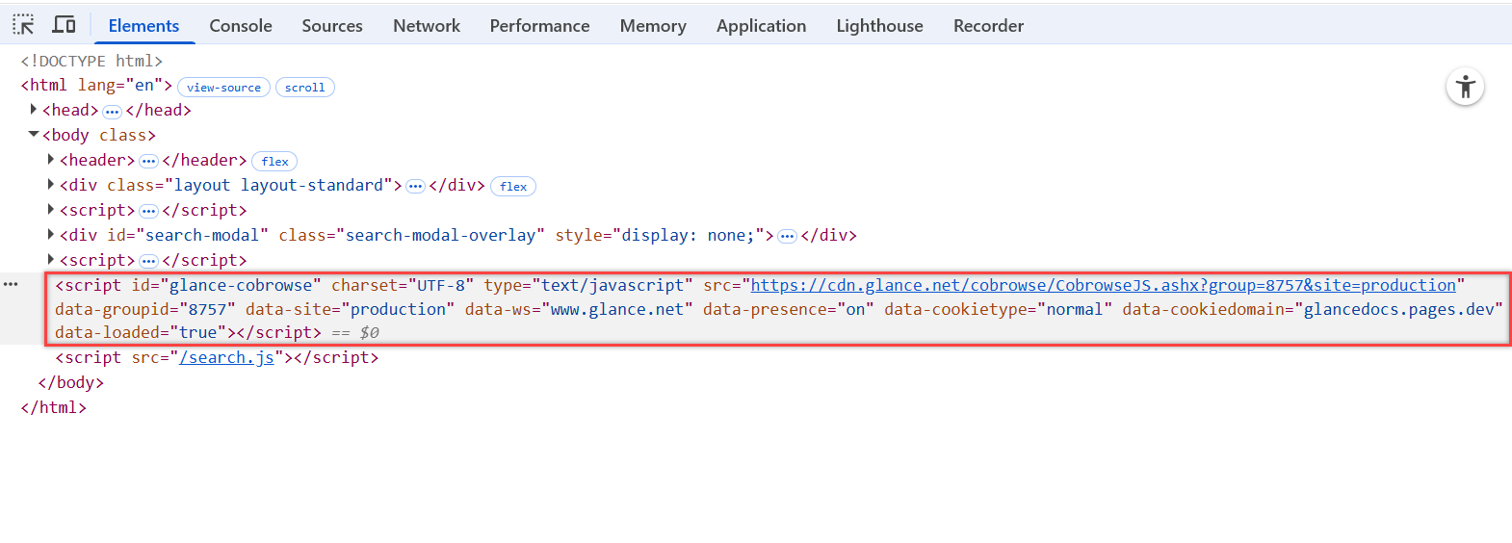Expand the search-modal div node

tap(51, 235)
